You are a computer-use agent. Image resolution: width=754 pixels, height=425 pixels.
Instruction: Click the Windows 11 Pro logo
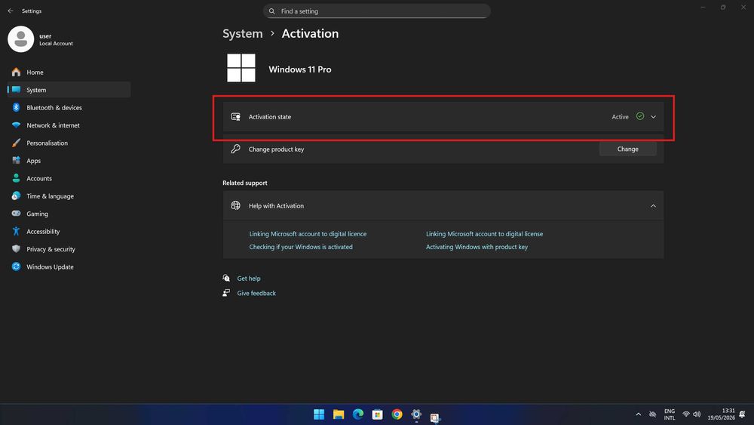[241, 68]
